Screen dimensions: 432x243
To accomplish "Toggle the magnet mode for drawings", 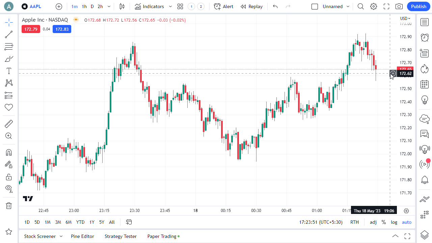I will click(9, 153).
